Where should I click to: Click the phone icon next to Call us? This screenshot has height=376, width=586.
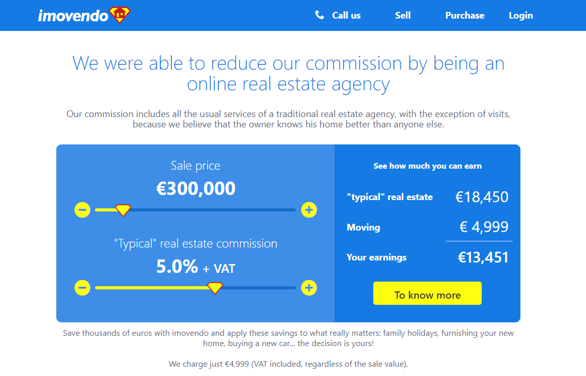click(x=320, y=15)
